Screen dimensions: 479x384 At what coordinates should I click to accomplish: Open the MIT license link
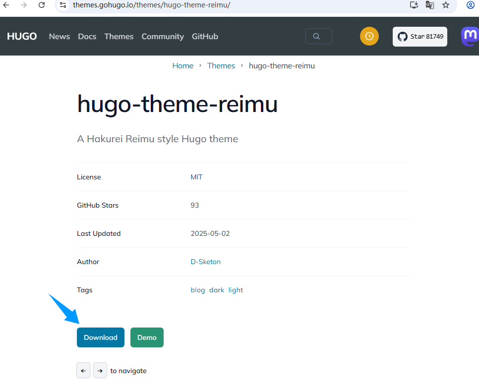196,177
